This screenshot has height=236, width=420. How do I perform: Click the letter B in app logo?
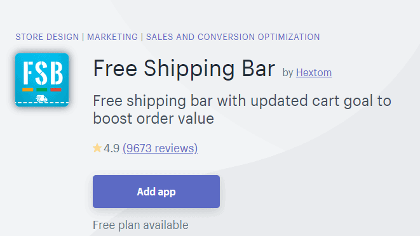(57, 73)
